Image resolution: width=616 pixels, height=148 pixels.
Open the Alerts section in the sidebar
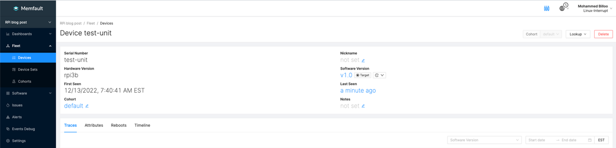[17, 117]
